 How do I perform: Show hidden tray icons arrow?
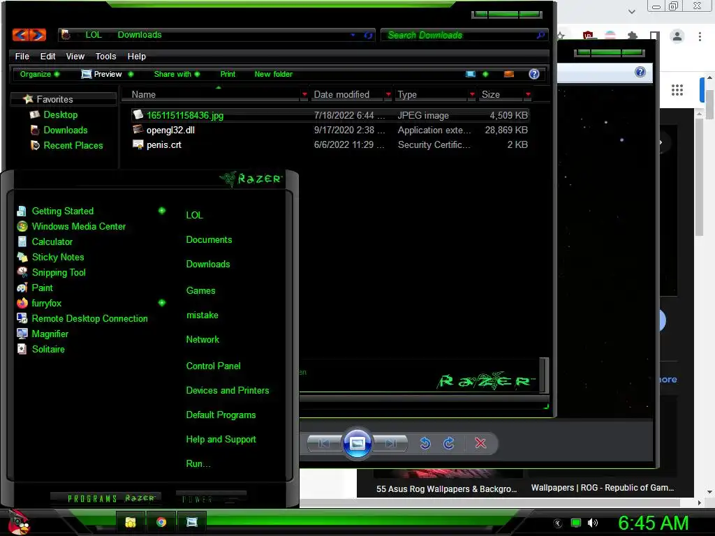coord(558,523)
